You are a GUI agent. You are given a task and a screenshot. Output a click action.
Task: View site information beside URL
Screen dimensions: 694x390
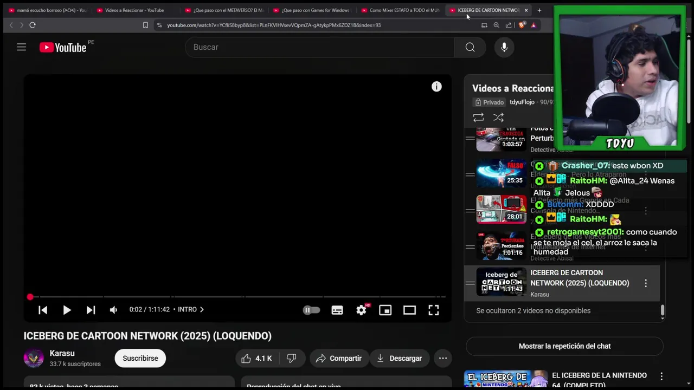coord(159,25)
